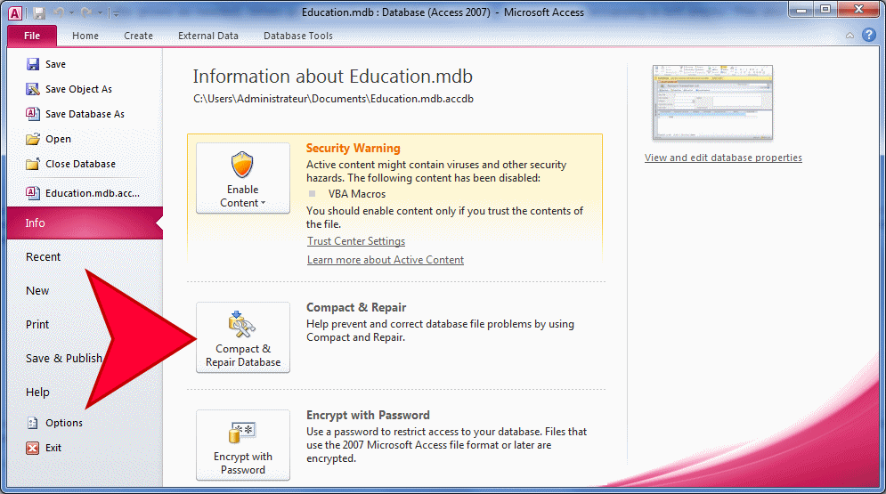Open the Customize Quick Access Toolbar dropdown

pyautogui.click(x=116, y=13)
